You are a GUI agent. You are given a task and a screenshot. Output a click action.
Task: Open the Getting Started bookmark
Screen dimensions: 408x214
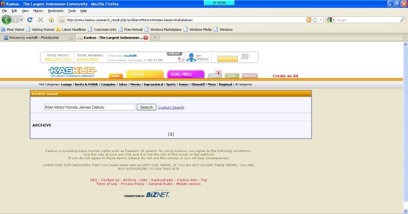40,29
